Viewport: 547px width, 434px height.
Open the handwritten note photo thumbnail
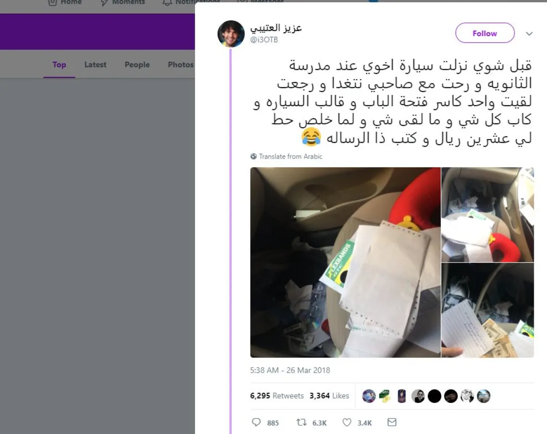click(x=487, y=310)
